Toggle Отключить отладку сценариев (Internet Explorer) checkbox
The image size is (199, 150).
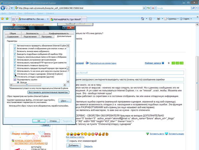15,74
